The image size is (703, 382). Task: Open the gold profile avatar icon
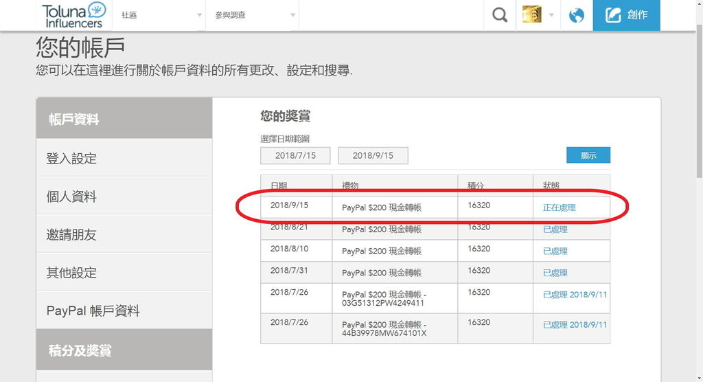532,14
